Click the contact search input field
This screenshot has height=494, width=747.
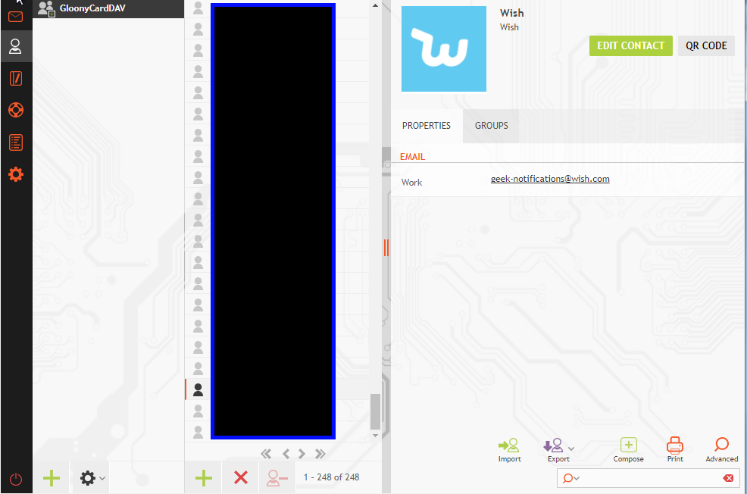(x=650, y=478)
